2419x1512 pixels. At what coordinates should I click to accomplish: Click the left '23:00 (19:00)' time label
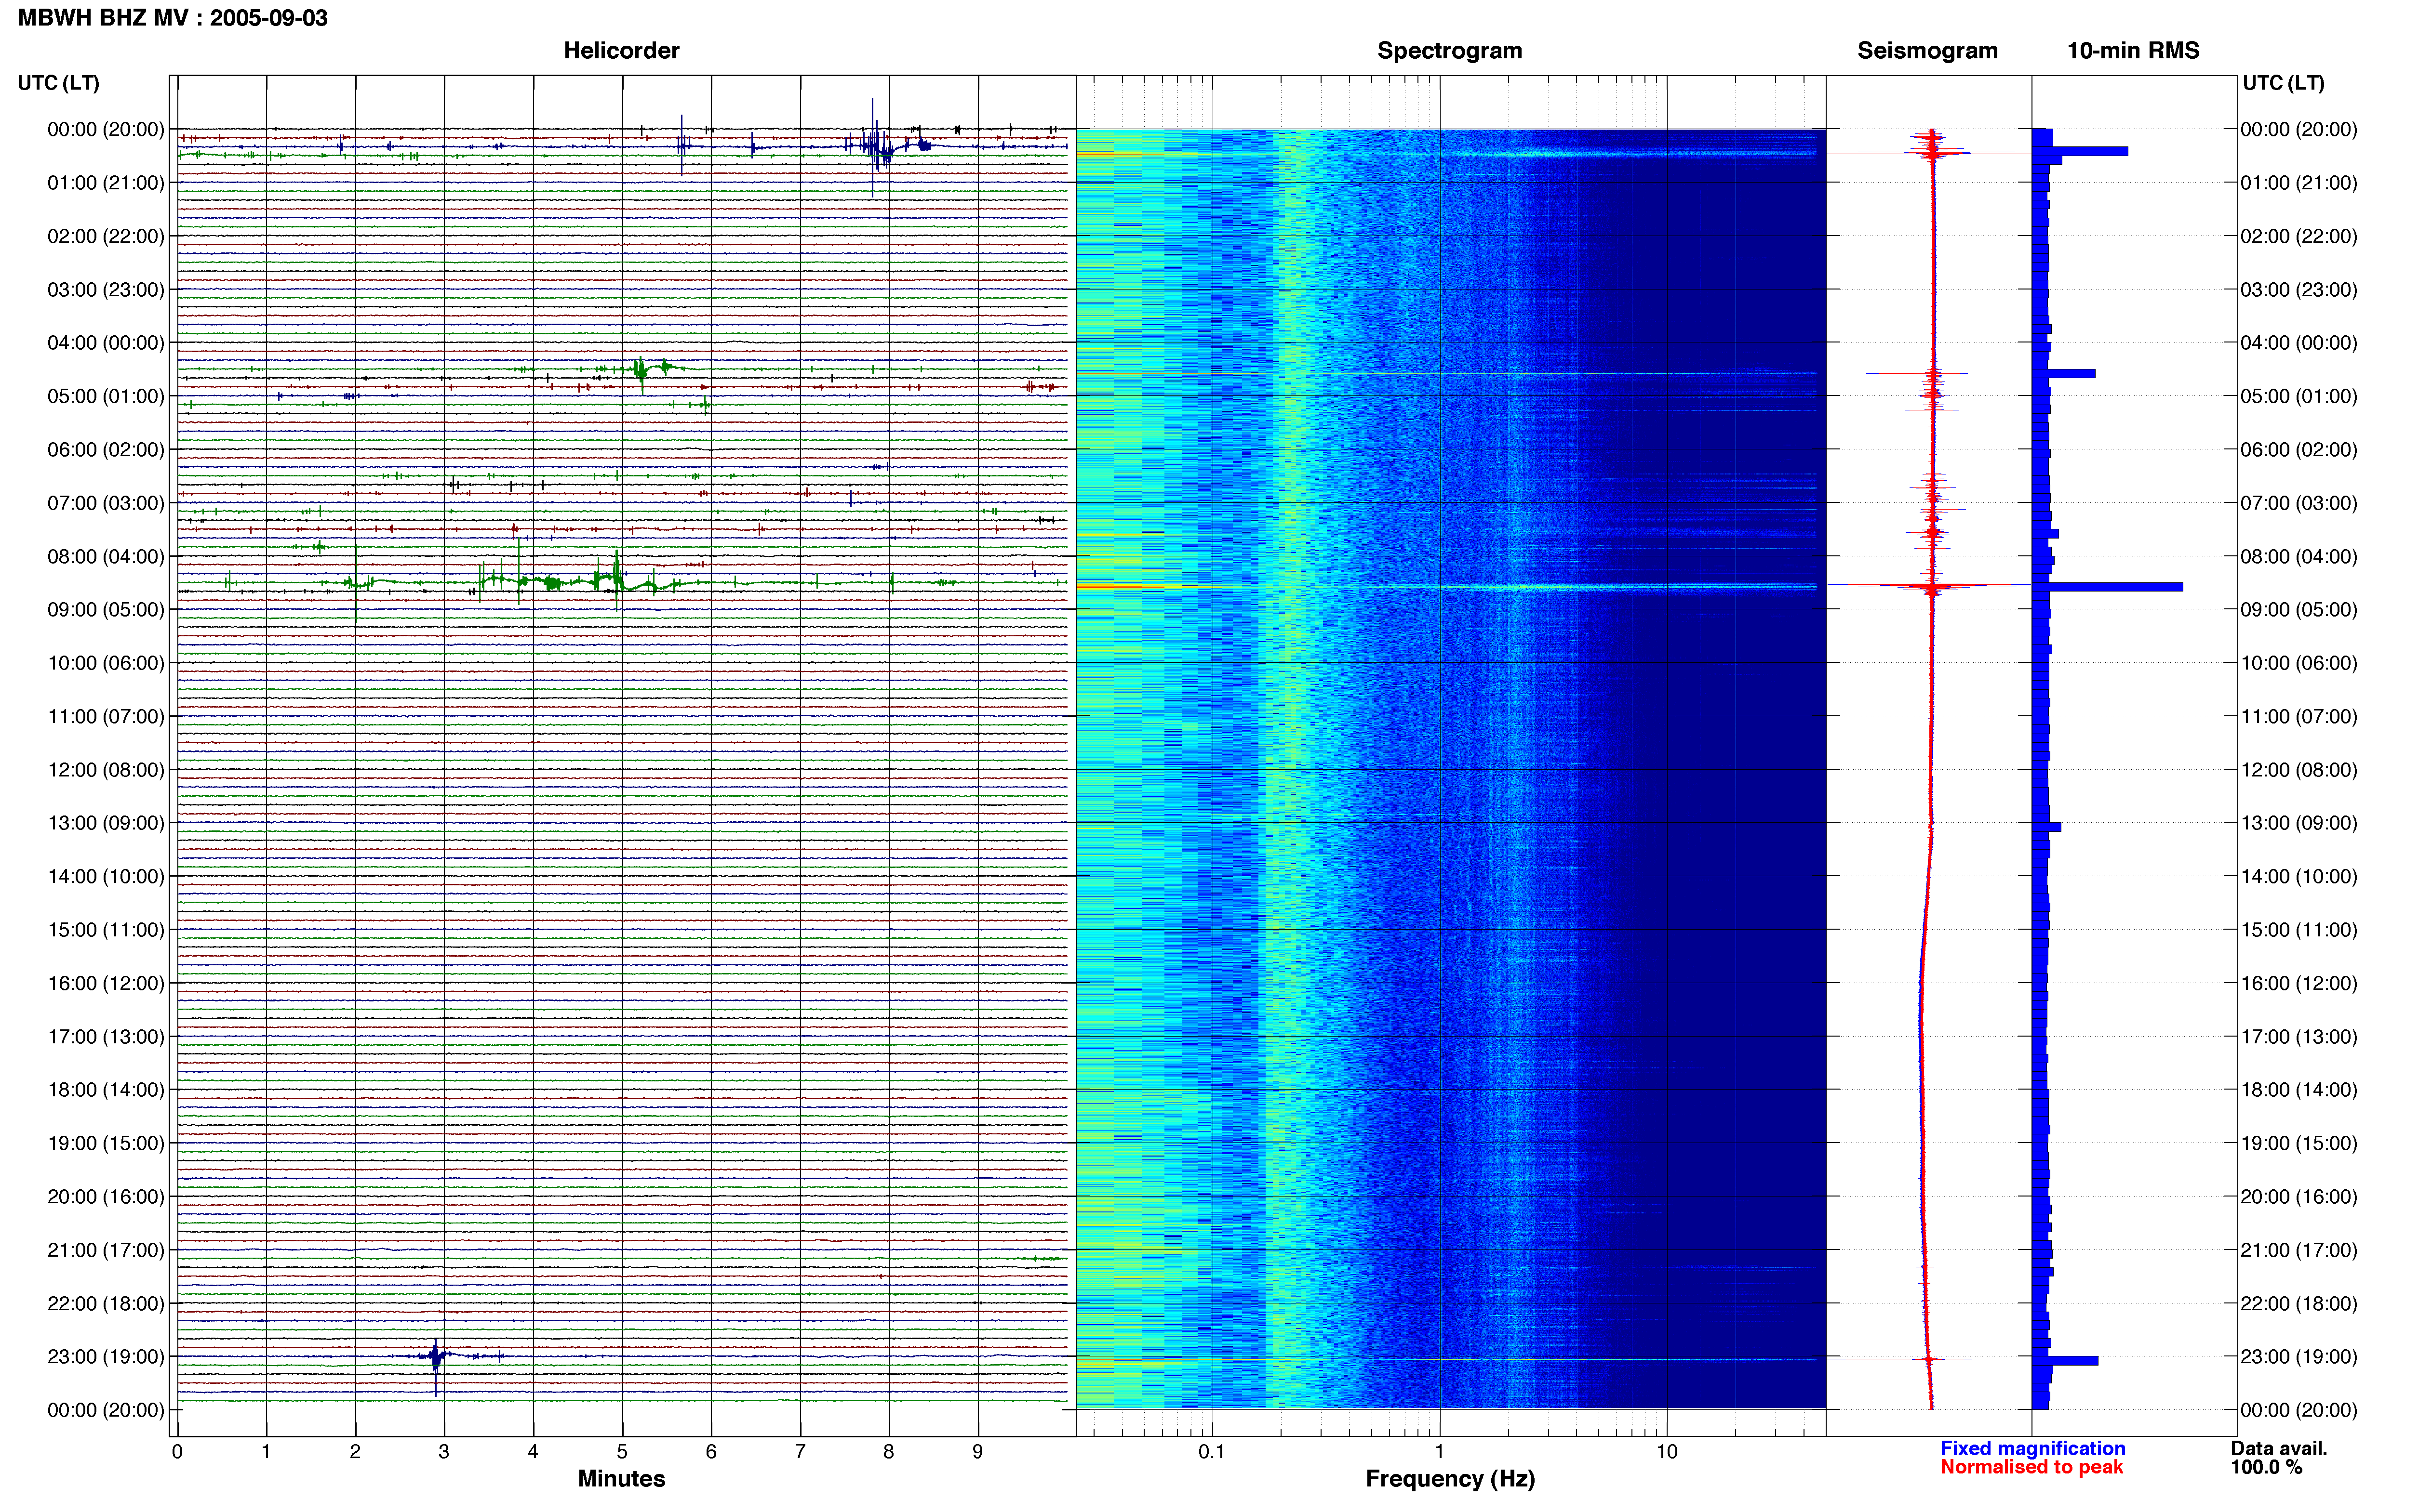pos(106,1357)
